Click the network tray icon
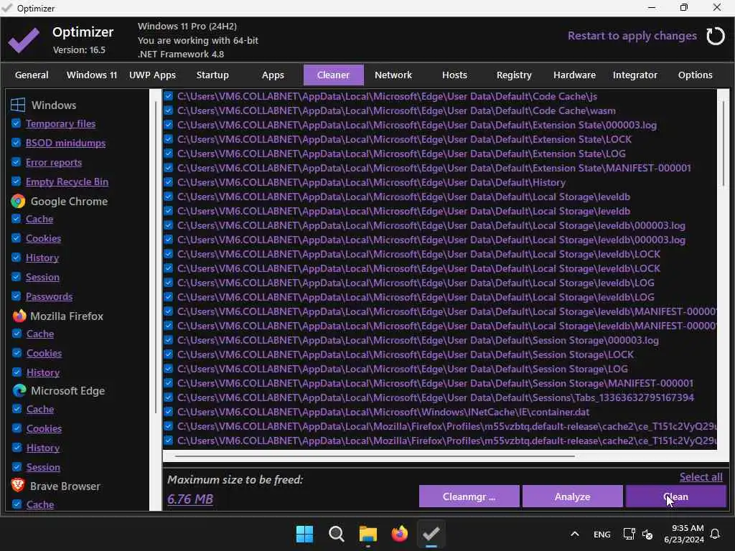 click(629, 534)
